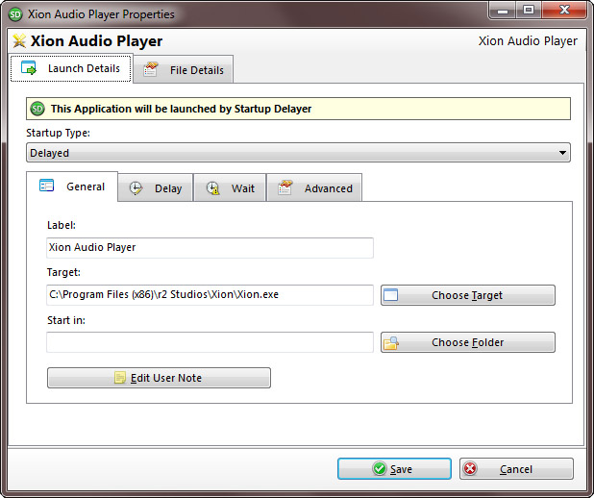Click the Advanced tab icon
Screen dimensions: 594x498
[285, 187]
